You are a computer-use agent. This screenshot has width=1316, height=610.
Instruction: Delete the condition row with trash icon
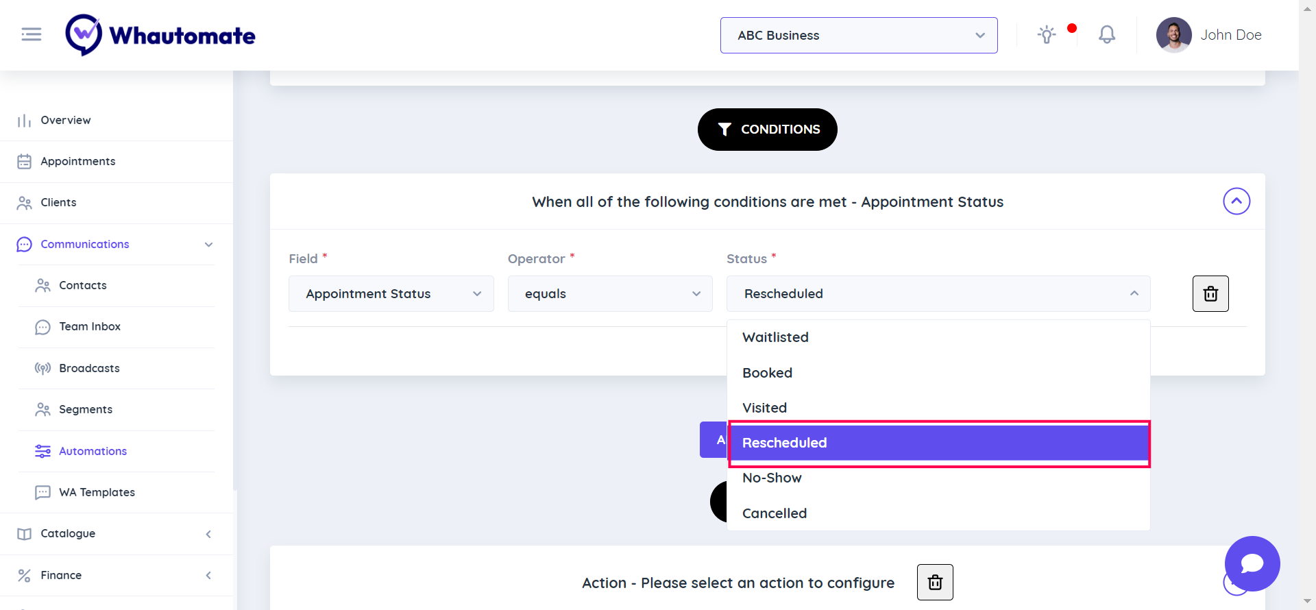(x=1210, y=294)
